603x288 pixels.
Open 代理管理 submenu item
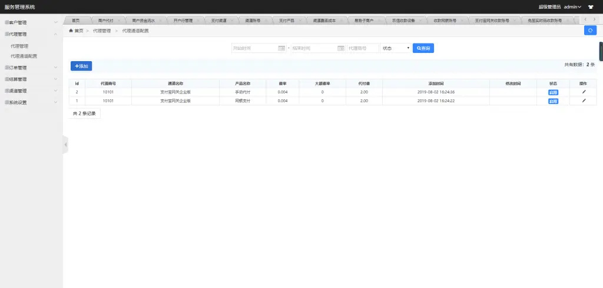[x=19, y=46]
